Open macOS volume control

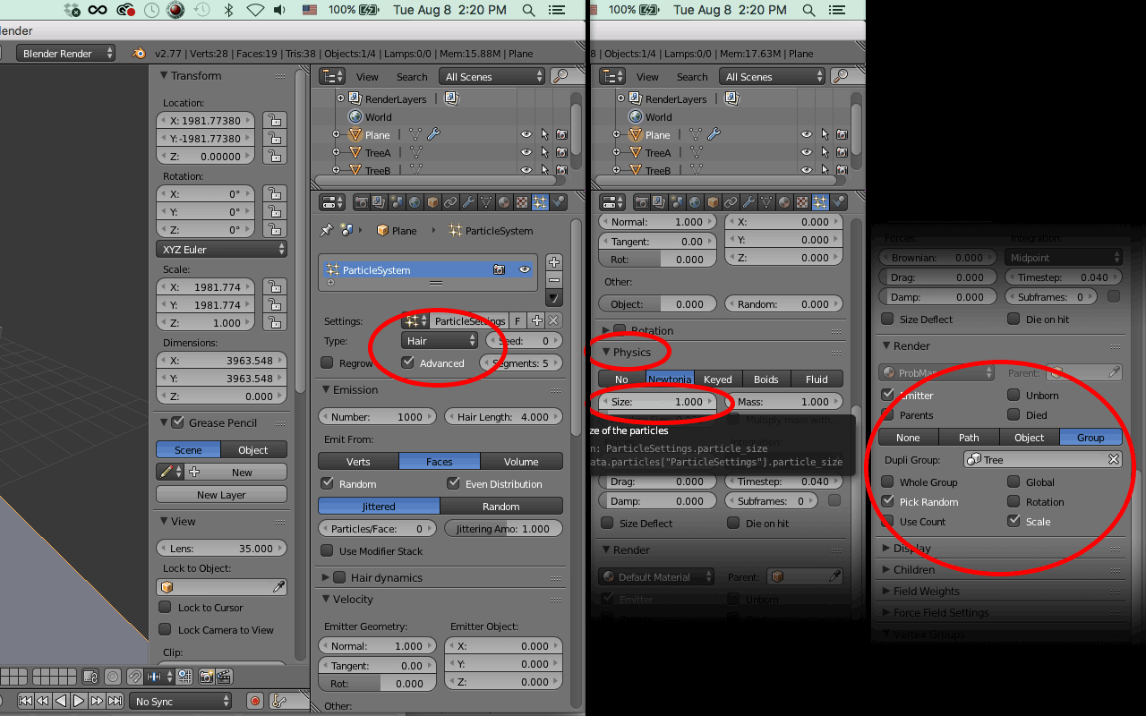(x=281, y=10)
